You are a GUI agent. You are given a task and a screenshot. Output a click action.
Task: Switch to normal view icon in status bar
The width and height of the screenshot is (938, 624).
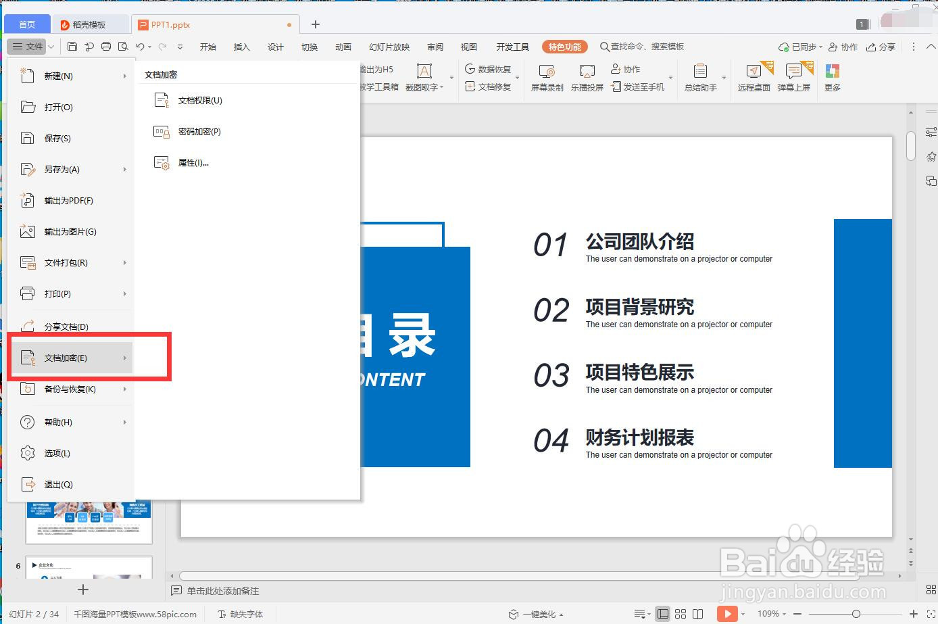663,614
